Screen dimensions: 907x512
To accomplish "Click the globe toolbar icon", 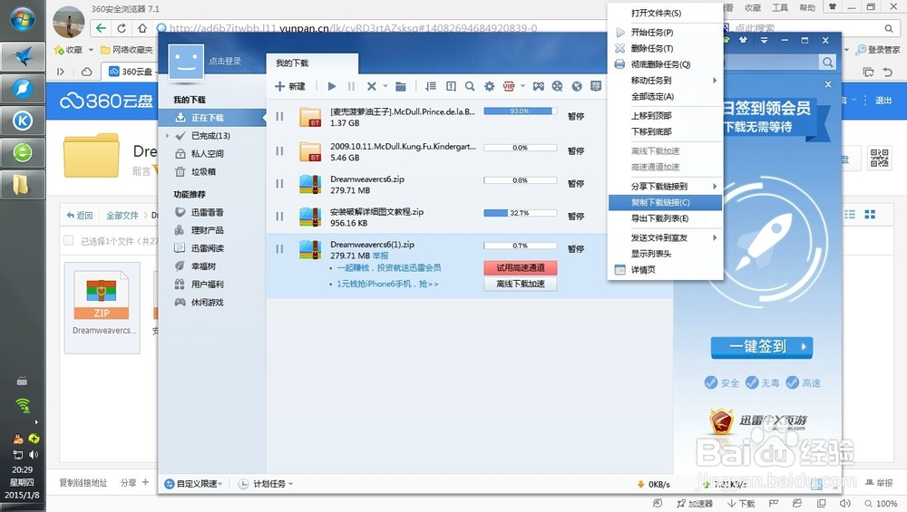I will 577,87.
